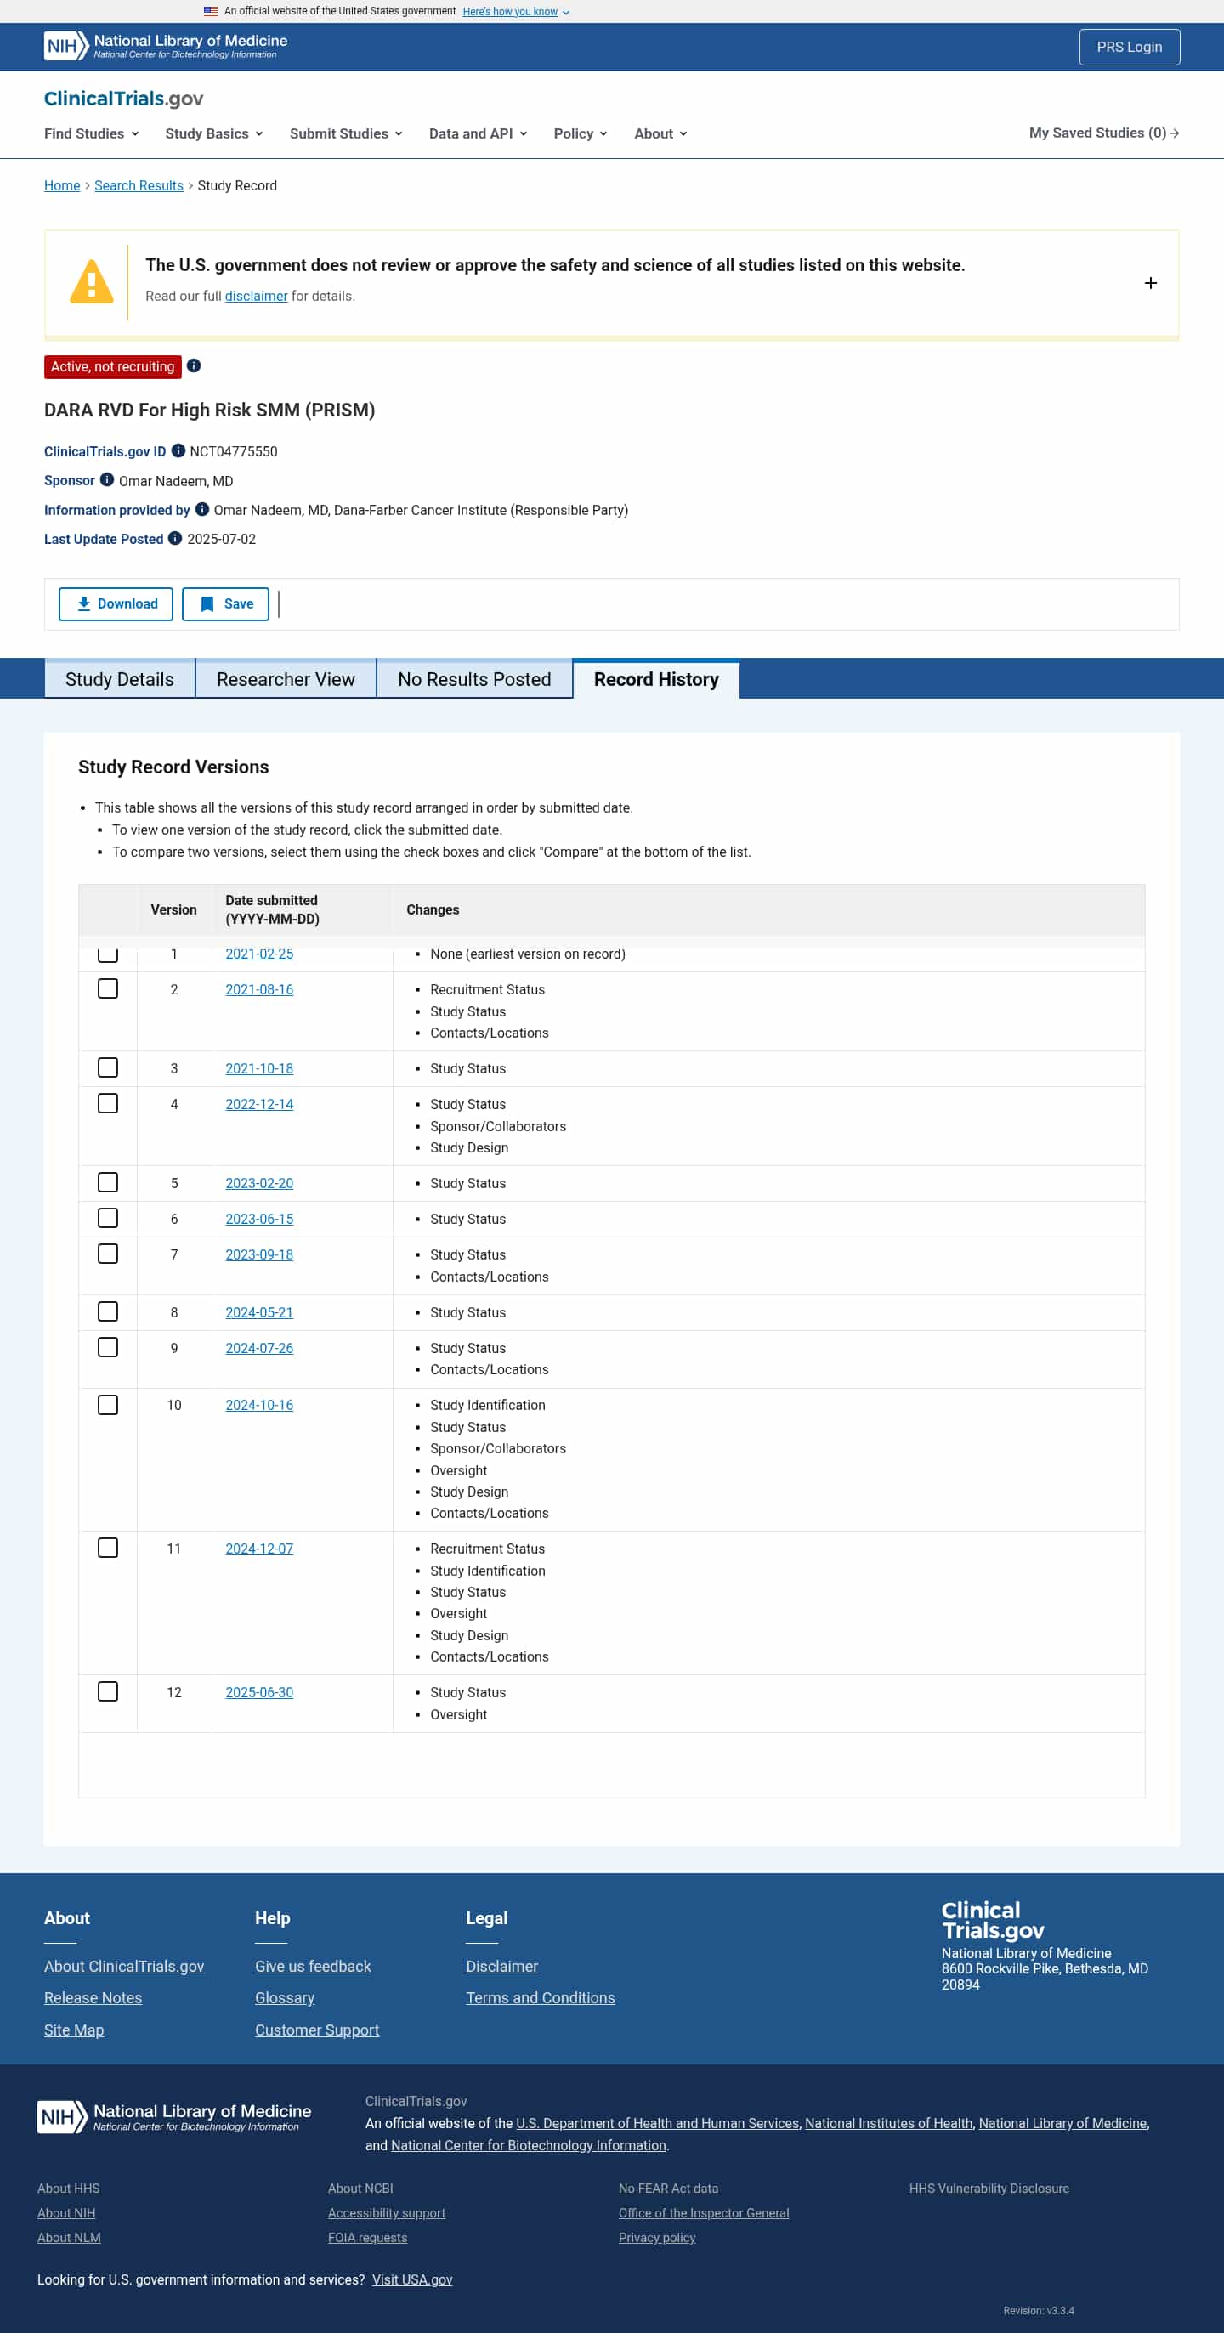Click the Version column header
The height and width of the screenshot is (2333, 1224).
pos(173,909)
